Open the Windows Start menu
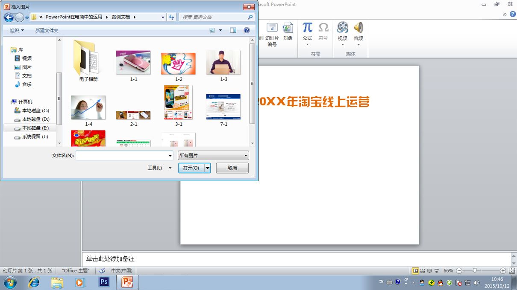 click(10, 282)
